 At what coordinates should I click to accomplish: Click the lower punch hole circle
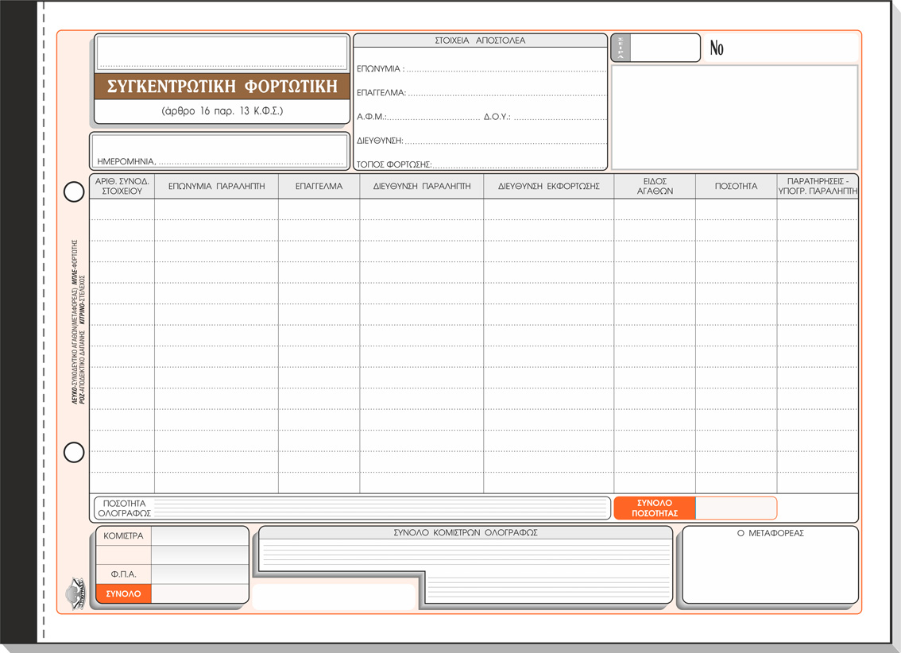(x=74, y=452)
